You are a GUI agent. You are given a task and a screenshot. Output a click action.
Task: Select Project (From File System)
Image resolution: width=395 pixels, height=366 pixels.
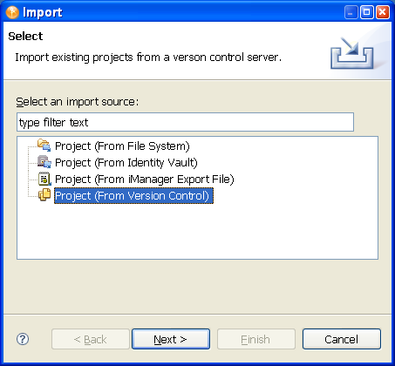[122, 146]
